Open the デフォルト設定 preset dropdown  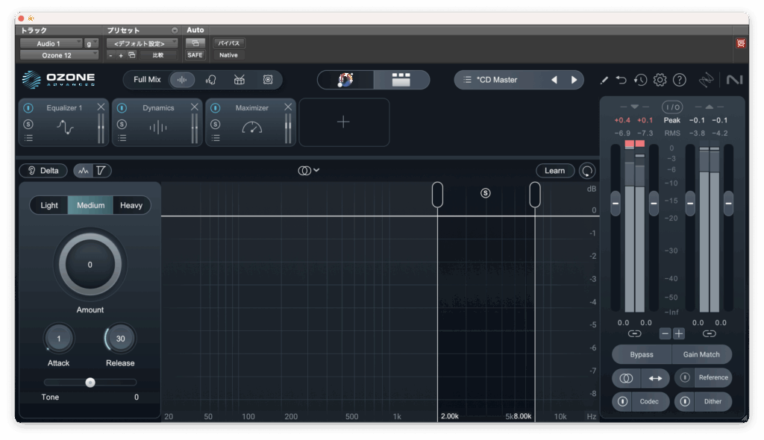141,43
